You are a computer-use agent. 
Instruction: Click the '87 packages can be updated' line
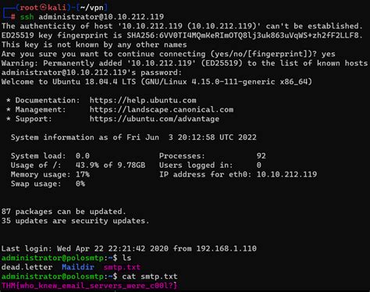tap(64, 212)
